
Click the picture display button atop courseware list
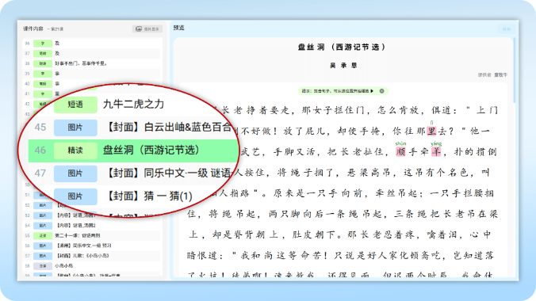point(147,29)
